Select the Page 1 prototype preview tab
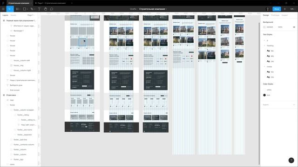The width and height of the screenshot is (298, 167). (51, 3)
